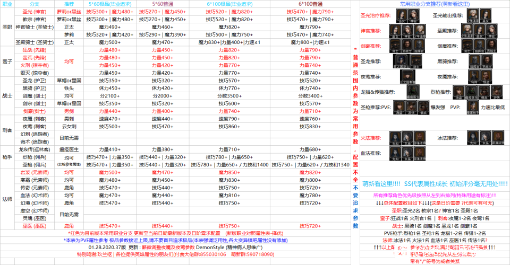The image size is (510, 265).
Task: Click the 女巫 portrait beside 火法推荐
Action: [407, 138]
